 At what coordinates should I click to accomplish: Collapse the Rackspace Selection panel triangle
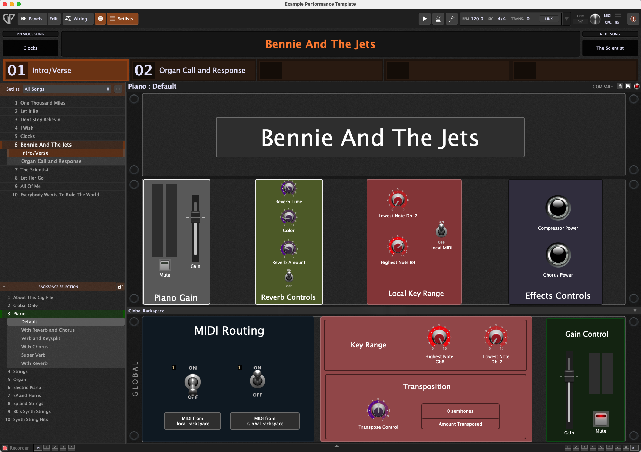(4, 287)
